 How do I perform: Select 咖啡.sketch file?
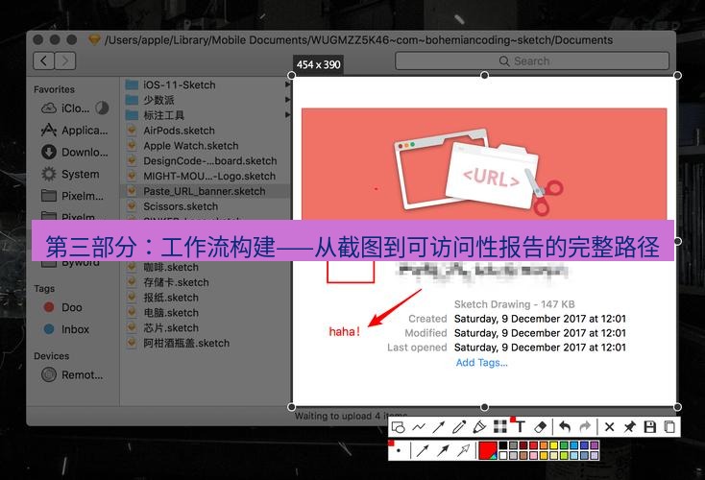(162, 268)
